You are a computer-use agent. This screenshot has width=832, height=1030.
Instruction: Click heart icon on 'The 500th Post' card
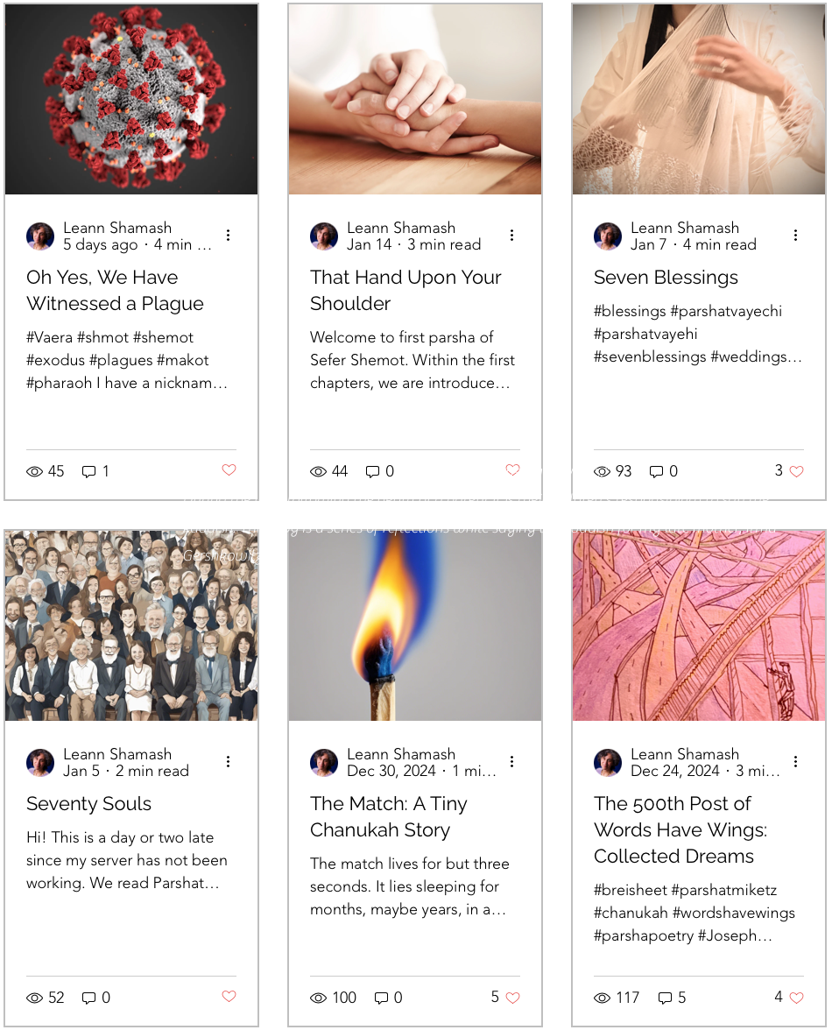click(x=796, y=997)
